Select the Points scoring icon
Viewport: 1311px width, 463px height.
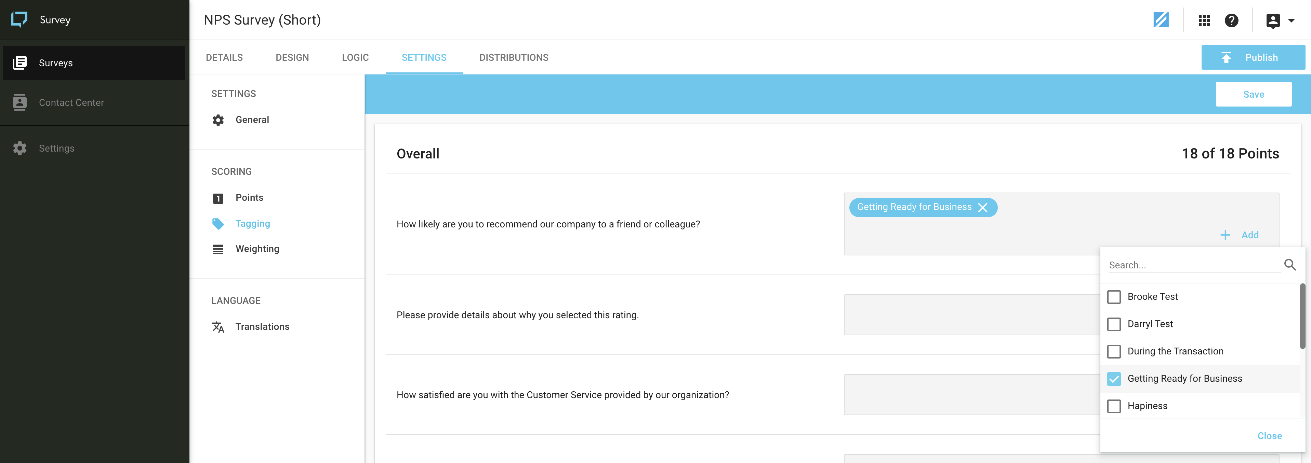(218, 198)
